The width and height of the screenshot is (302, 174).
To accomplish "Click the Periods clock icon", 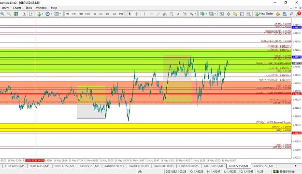I will pos(47,14).
